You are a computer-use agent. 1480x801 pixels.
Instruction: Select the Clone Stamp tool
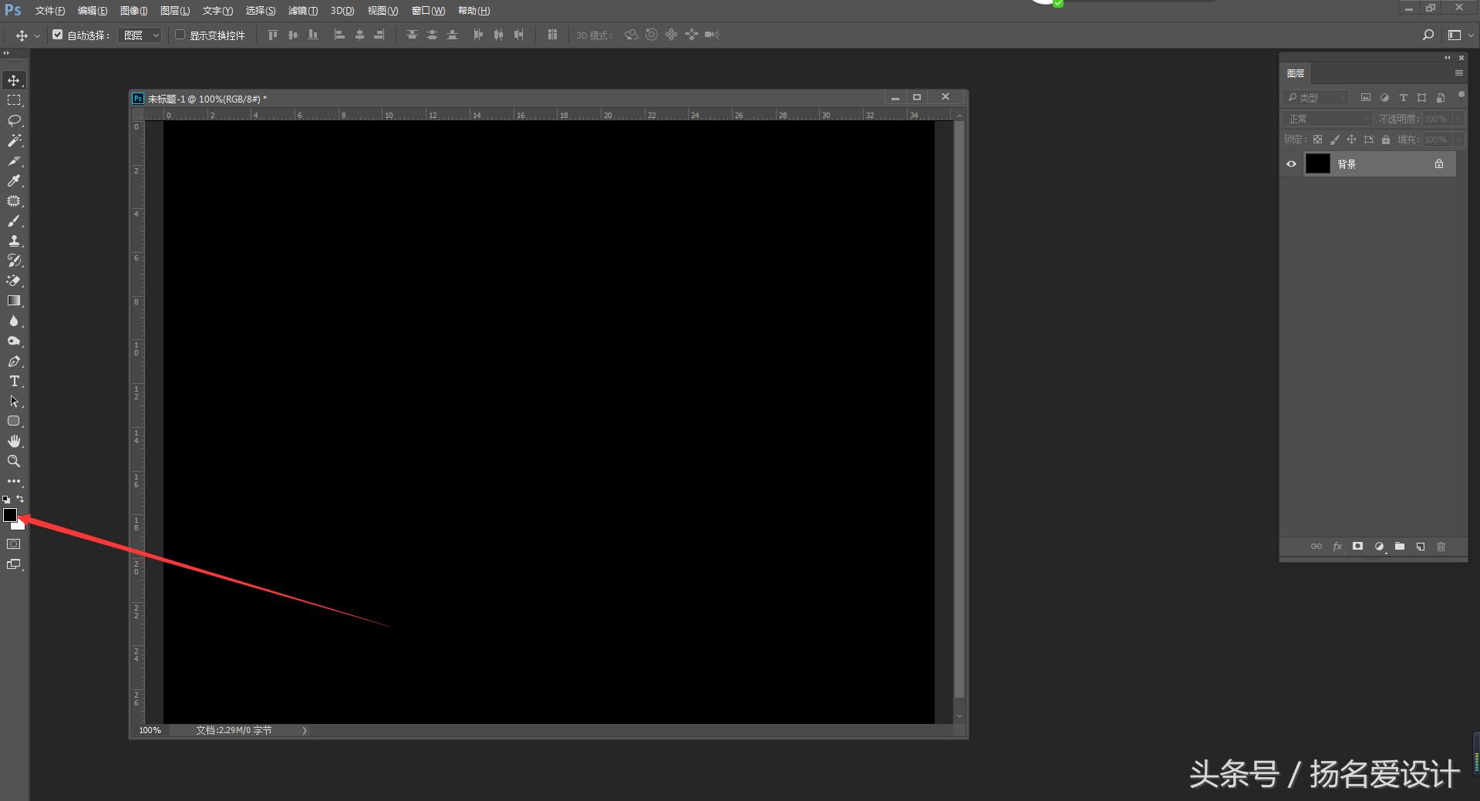14,241
